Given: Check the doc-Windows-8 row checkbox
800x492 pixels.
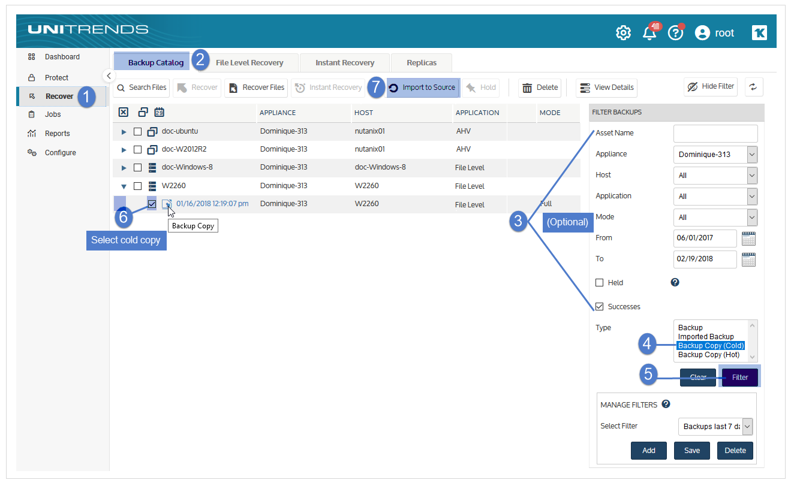Looking at the screenshot, I should 137,168.
